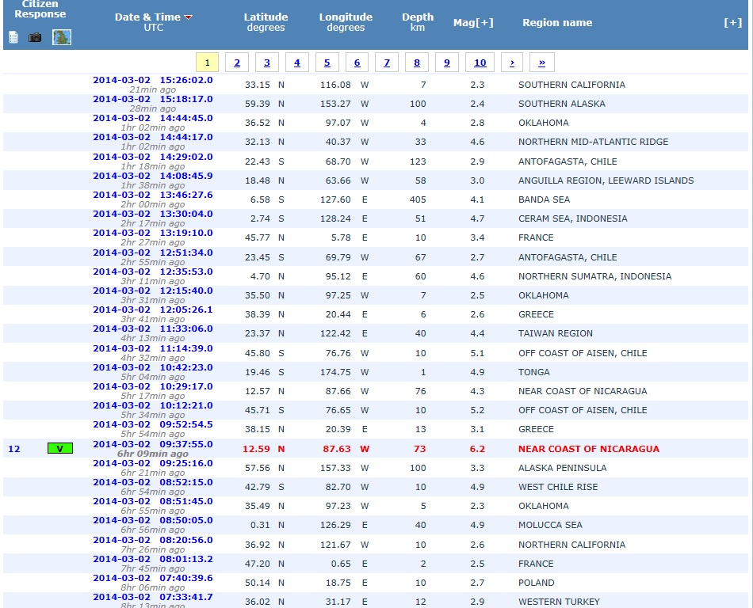The height and width of the screenshot is (608, 753).
Task: Click the NORTHERN CALIFORNIA region text
Action: point(572,545)
